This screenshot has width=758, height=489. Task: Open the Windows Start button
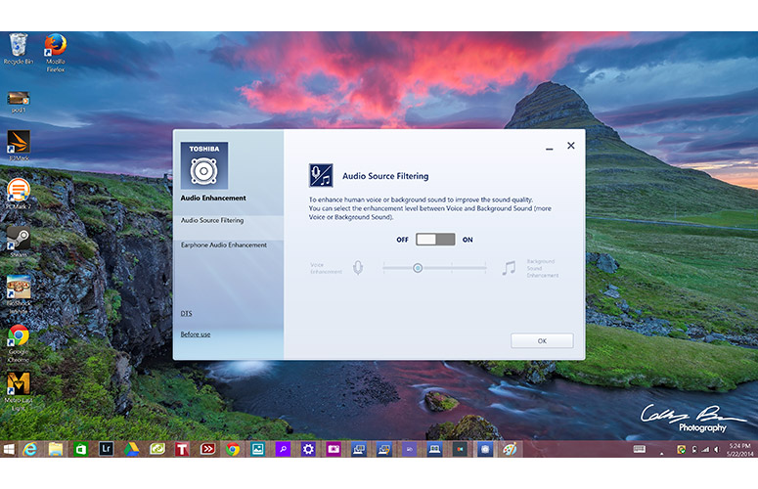coord(9,449)
